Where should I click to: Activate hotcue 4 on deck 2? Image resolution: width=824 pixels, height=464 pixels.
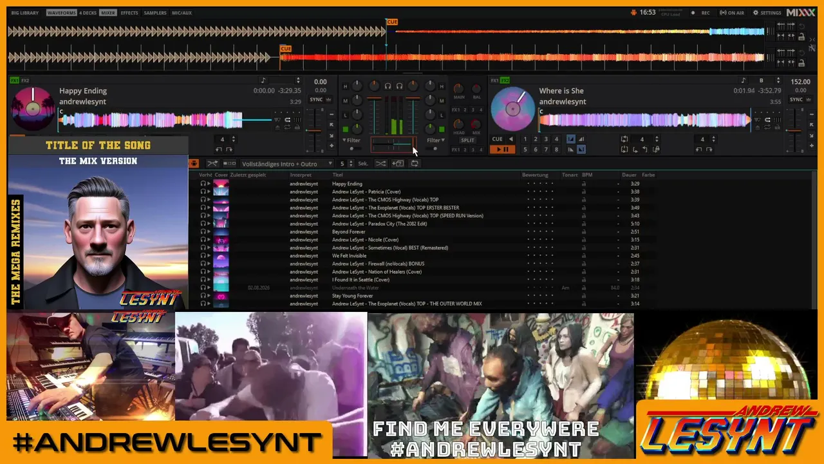click(x=556, y=139)
